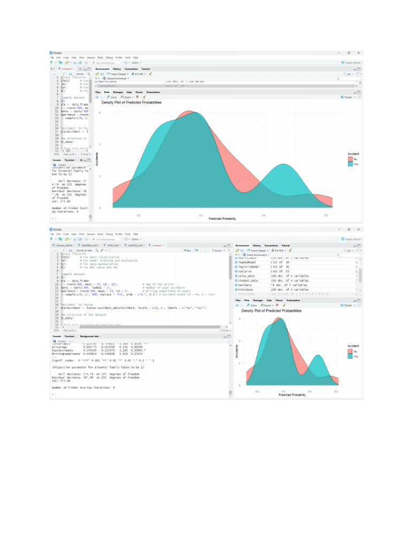
Task: Click the save icon in the lower main toolbar
Action: (75, 239)
